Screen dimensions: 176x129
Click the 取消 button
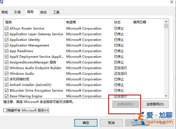coord(111,123)
